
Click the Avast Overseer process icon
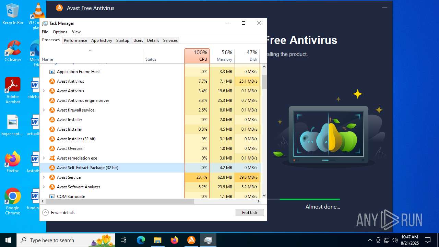52,149
